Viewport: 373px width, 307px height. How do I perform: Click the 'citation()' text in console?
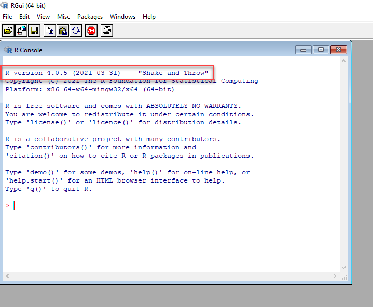[x=30, y=156]
